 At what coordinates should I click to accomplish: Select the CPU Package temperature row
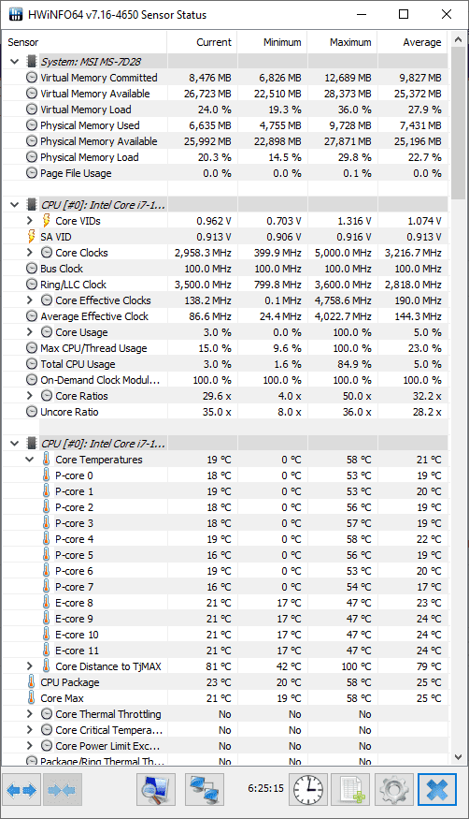click(224, 682)
